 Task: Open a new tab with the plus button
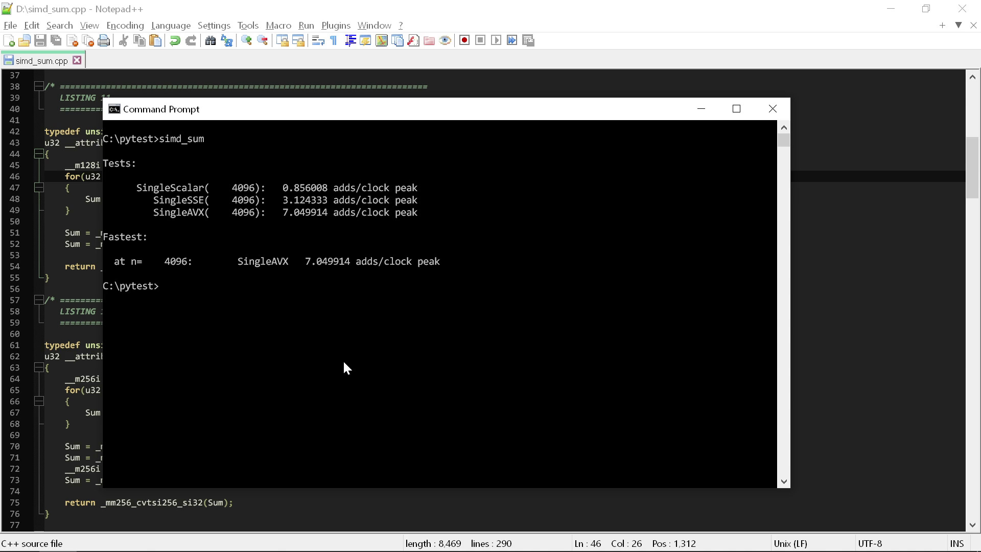942,25
